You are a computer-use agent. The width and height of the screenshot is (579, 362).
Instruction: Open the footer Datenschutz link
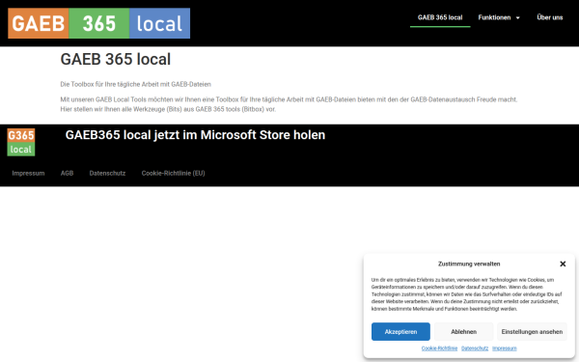point(107,173)
